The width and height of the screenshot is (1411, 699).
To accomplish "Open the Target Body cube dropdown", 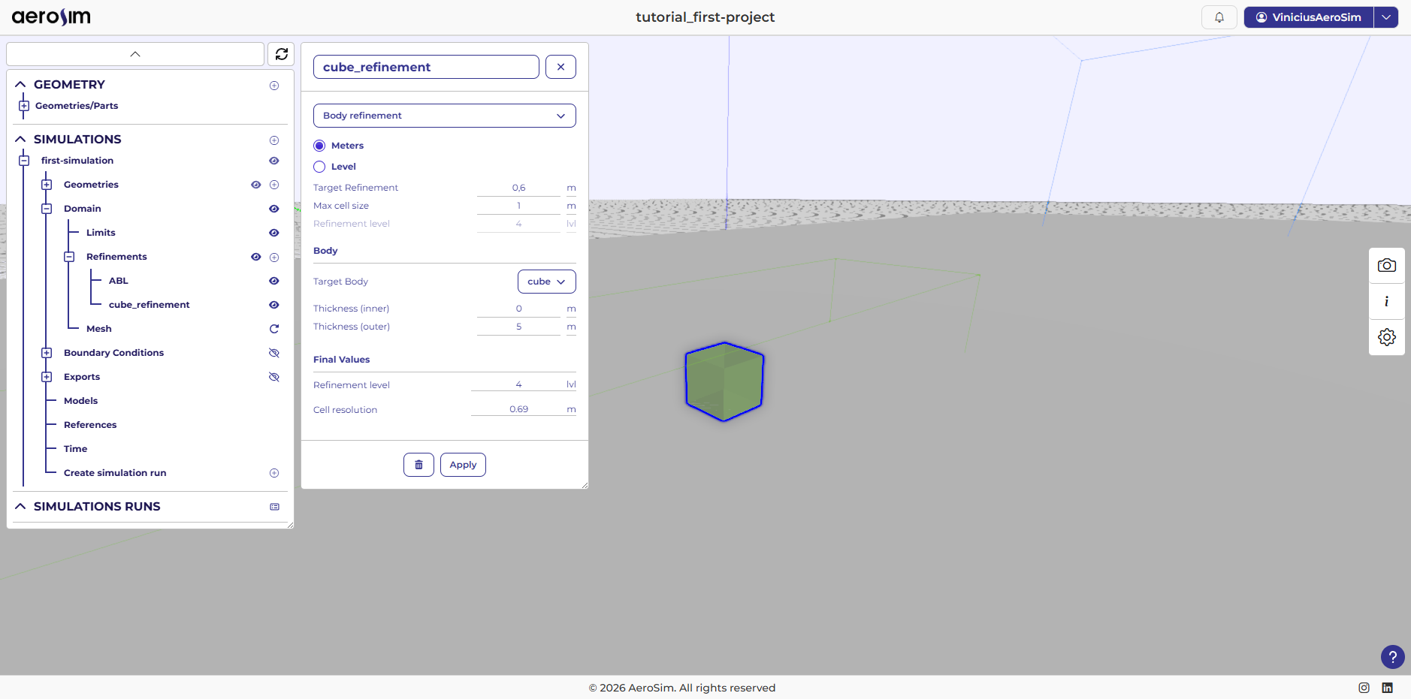I will pyautogui.click(x=546, y=281).
